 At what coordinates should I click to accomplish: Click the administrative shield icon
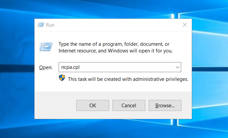click(x=62, y=78)
